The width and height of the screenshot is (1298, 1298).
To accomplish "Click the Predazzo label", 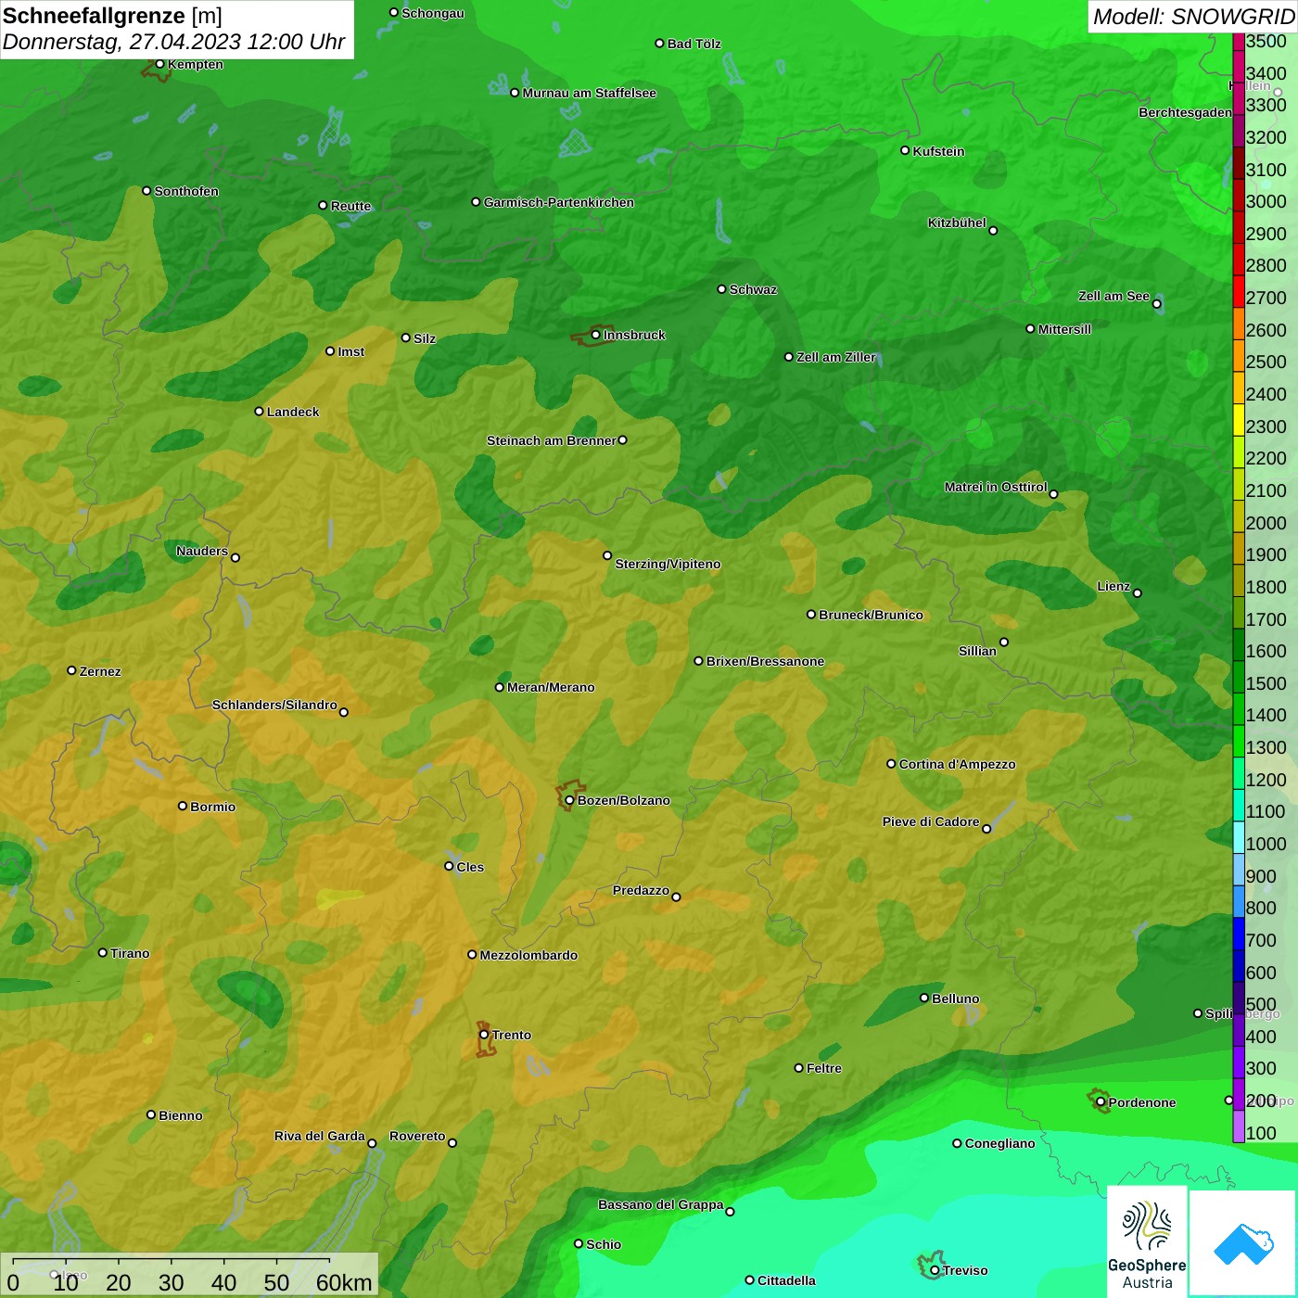I will pyautogui.click(x=641, y=890).
